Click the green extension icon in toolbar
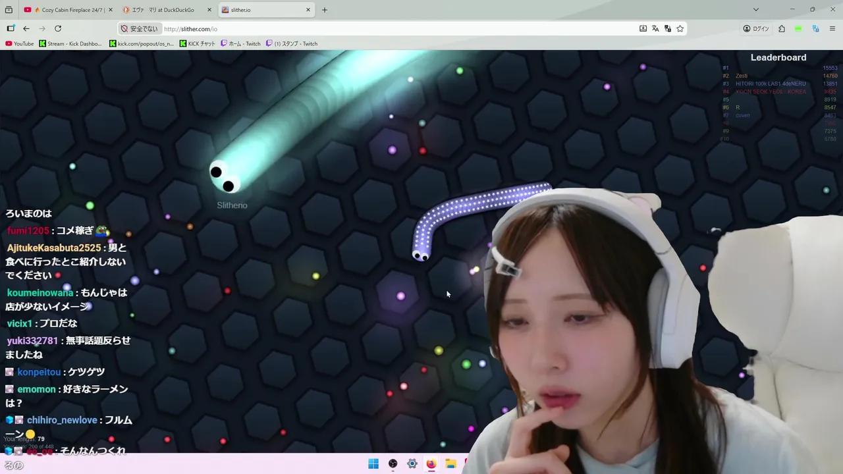The width and height of the screenshot is (843, 474). pos(798,28)
